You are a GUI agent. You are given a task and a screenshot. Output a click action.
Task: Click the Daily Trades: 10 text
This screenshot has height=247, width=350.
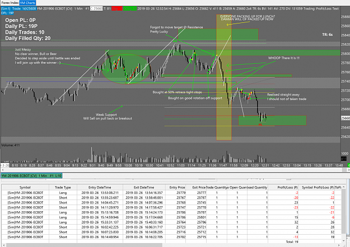pos(25,32)
